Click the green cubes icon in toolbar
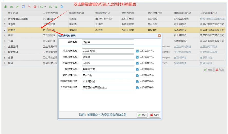228x134 pixels. click(x=50, y=7)
